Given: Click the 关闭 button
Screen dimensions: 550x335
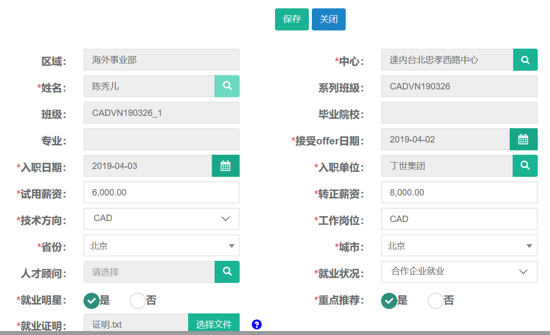Looking at the screenshot, I should [x=329, y=19].
